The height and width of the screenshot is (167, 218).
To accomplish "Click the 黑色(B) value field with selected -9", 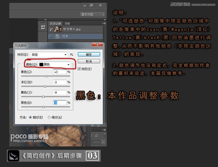I will tap(60, 103).
